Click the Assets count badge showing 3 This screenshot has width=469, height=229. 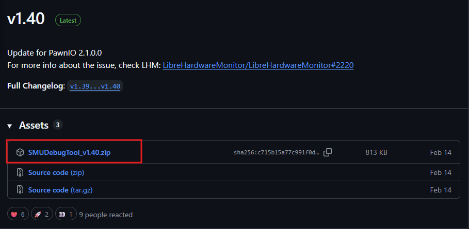point(57,125)
